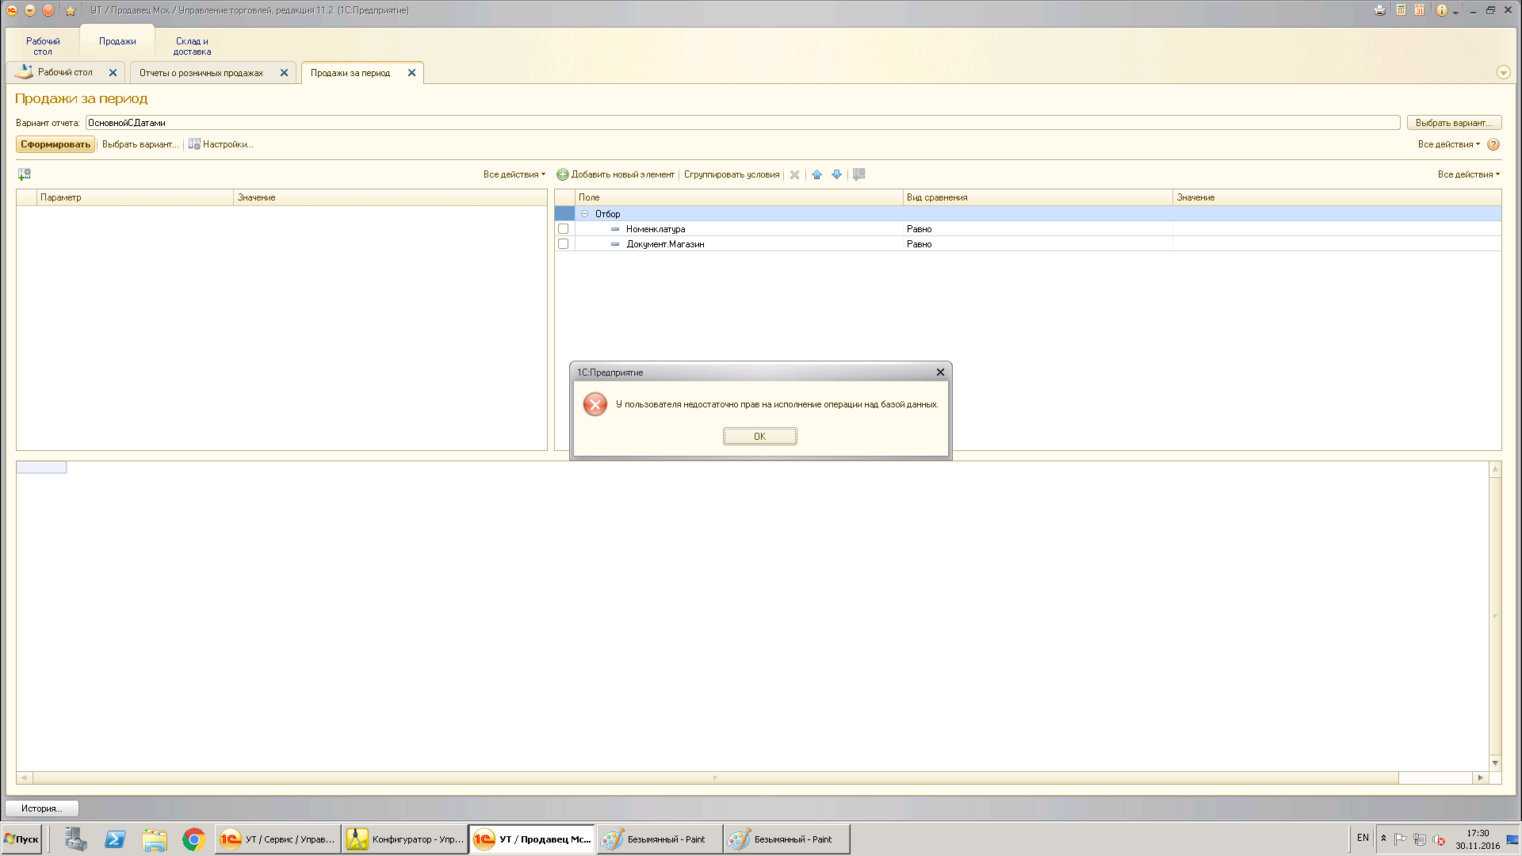This screenshot has height=856, width=1522.
Task: Click the info 'i' icon in title bar
Action: pos(1441,10)
